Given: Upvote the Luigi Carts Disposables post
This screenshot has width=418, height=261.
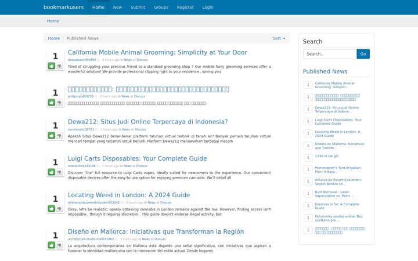Looking at the screenshot, I should tap(52, 172).
